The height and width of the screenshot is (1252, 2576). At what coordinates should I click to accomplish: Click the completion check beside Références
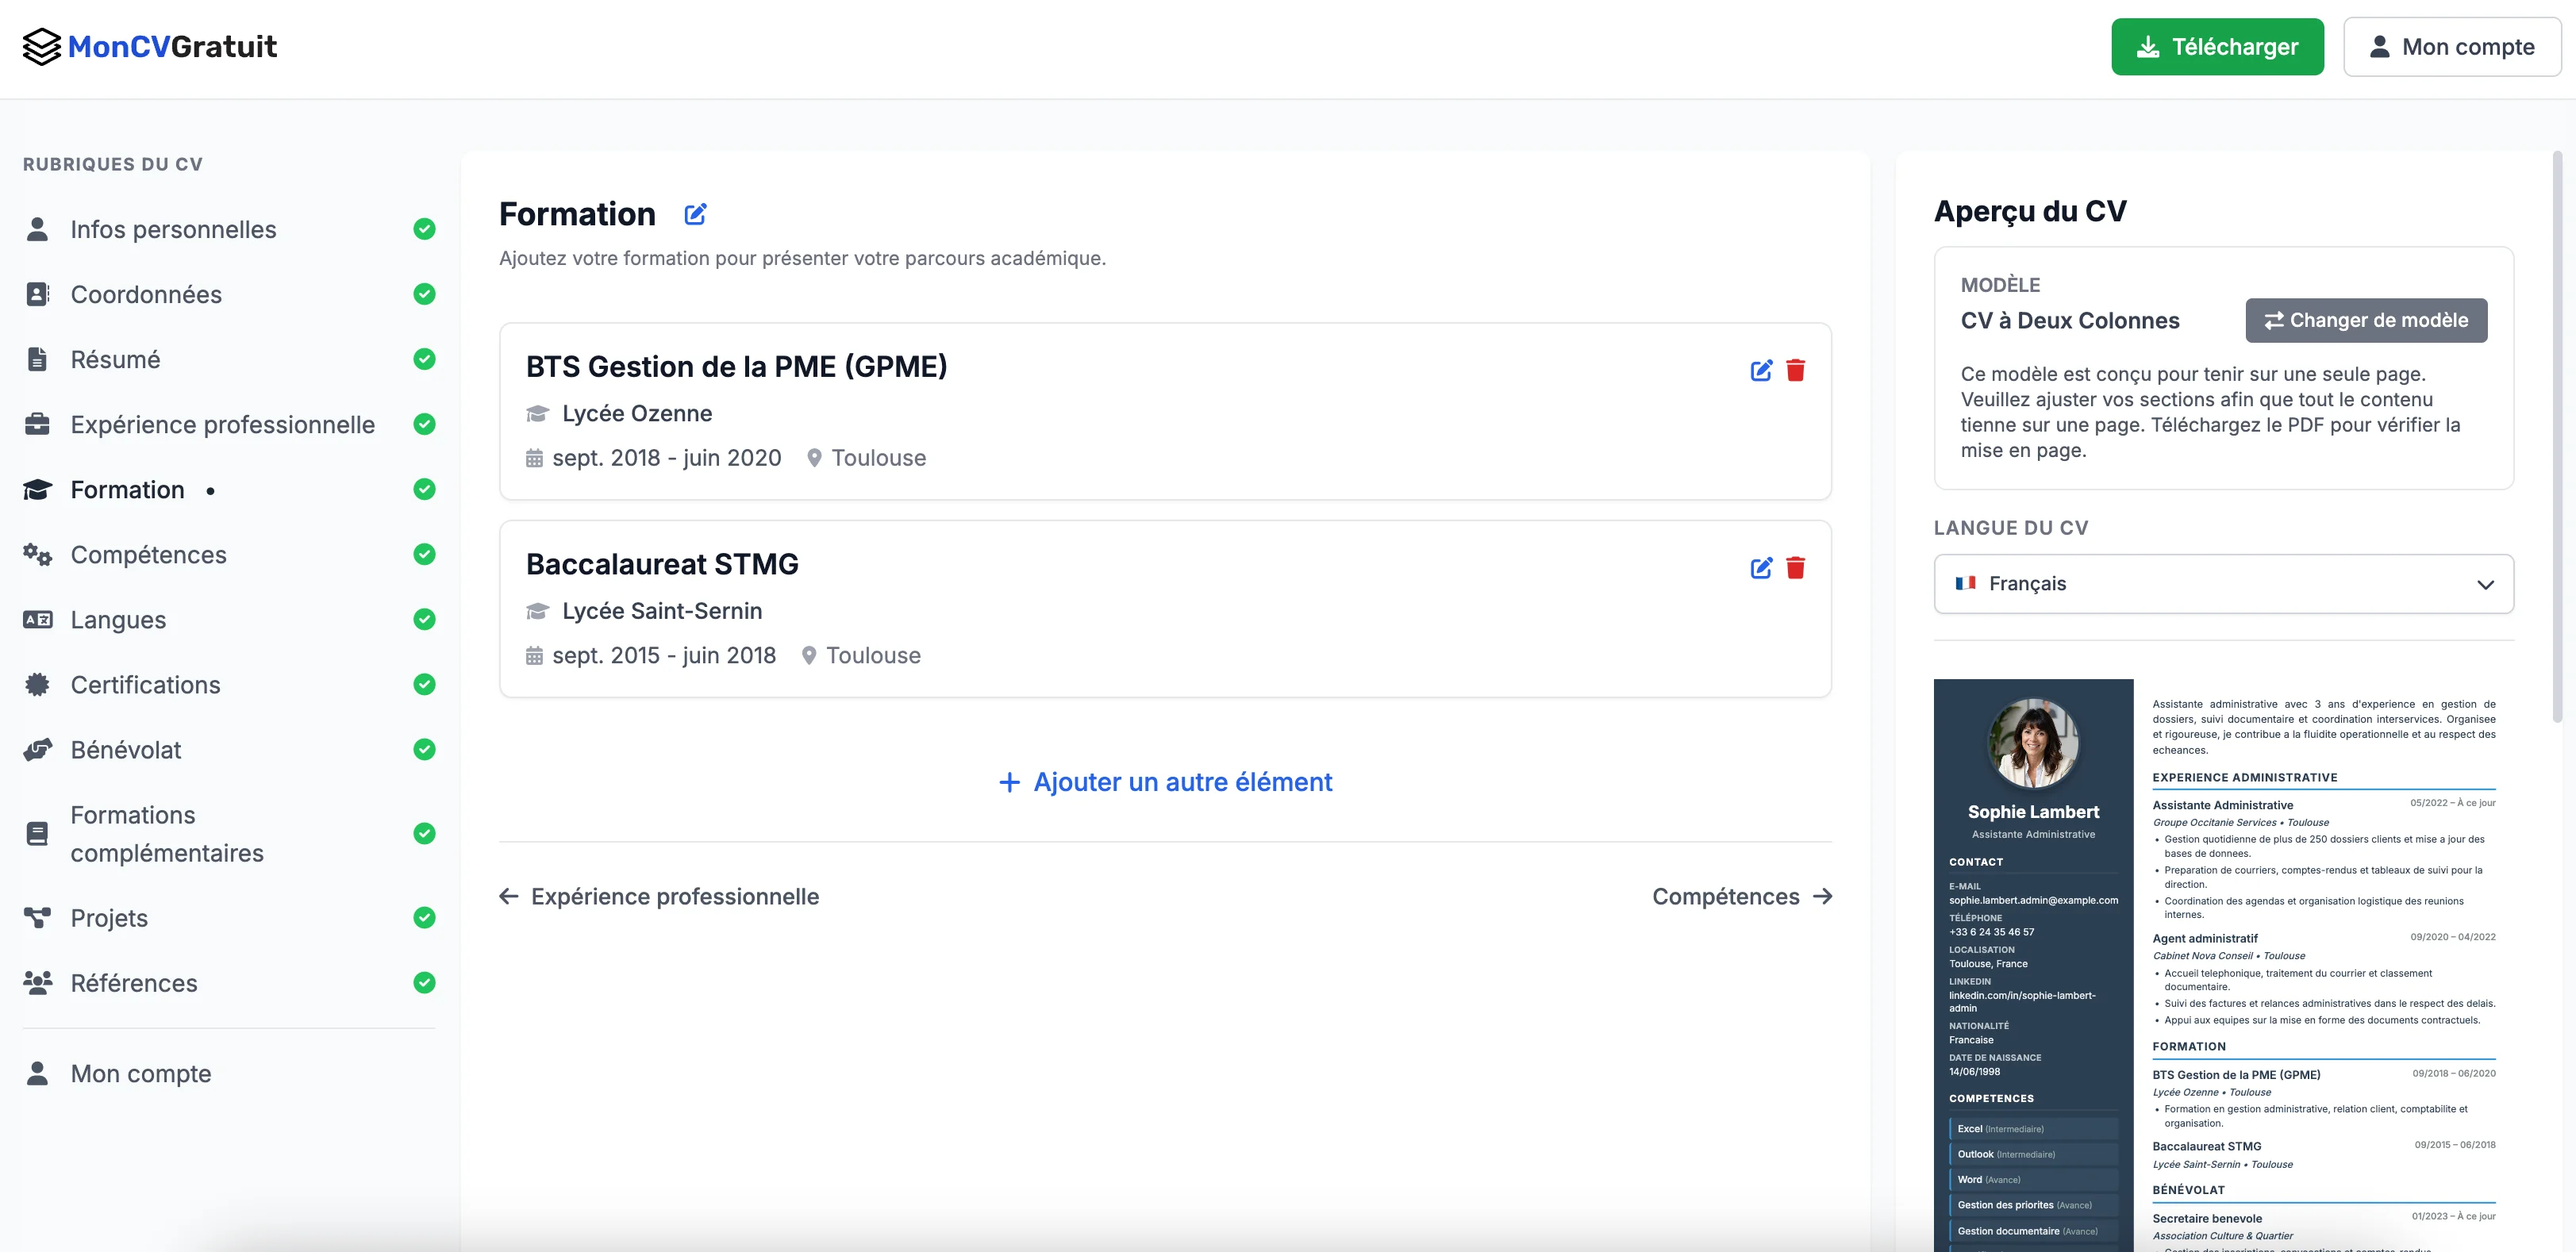tap(425, 983)
